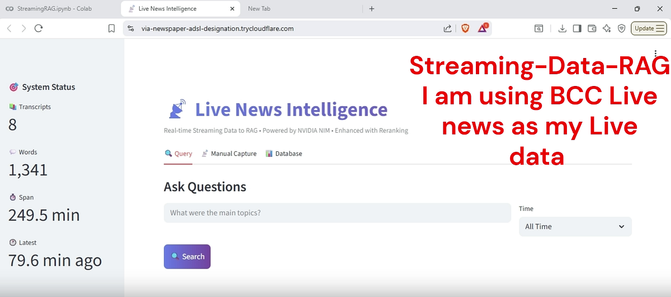
Task: Click the Words value 1,341
Action: [28, 170]
